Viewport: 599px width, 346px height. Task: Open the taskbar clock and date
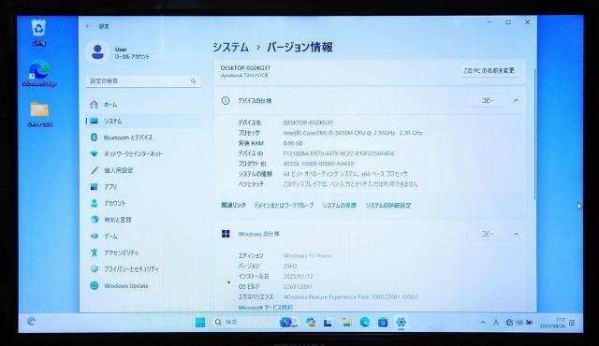[553, 323]
